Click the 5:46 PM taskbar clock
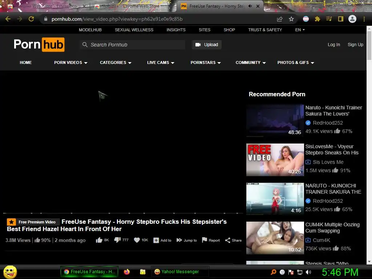 tap(340, 272)
